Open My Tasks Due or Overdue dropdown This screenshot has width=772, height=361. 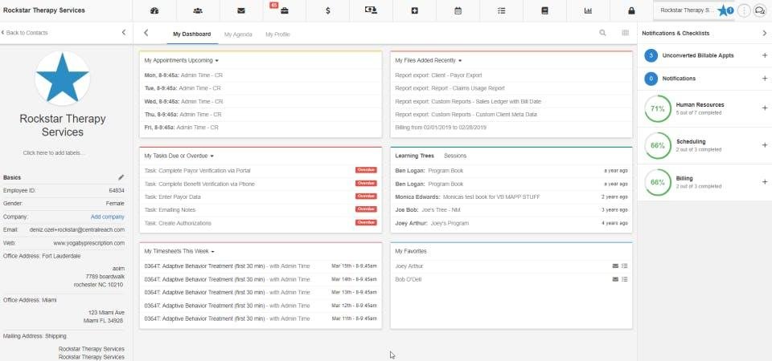coord(179,156)
